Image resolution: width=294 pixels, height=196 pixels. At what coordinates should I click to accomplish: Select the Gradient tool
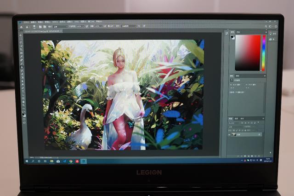click(x=23, y=78)
